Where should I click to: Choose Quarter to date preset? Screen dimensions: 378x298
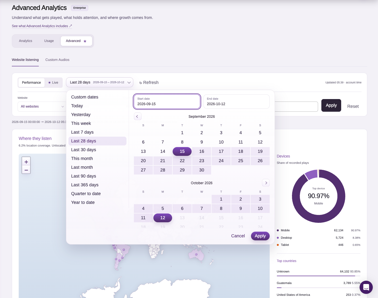(97, 194)
